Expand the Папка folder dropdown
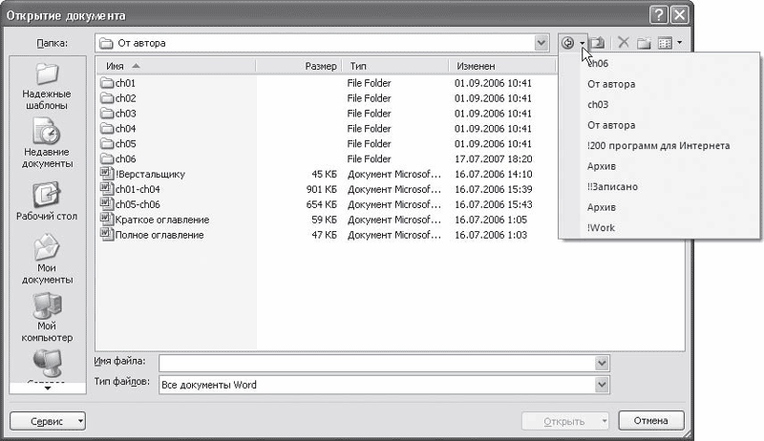This screenshot has width=764, height=441. coord(541,43)
